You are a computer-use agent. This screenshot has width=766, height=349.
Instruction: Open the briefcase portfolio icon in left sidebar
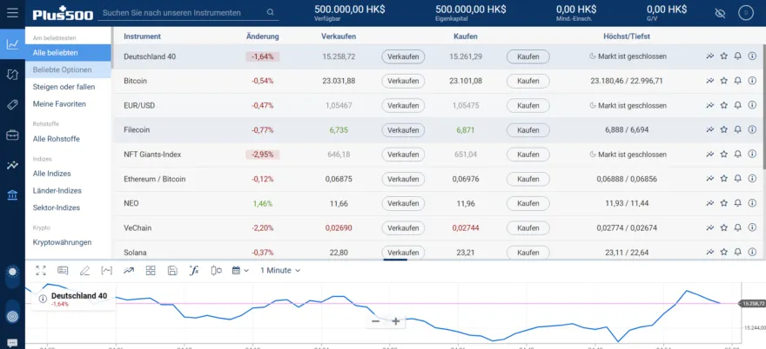[12, 135]
